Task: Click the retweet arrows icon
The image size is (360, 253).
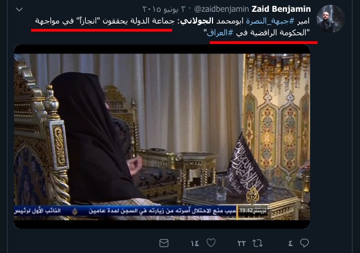Action: [x=258, y=243]
